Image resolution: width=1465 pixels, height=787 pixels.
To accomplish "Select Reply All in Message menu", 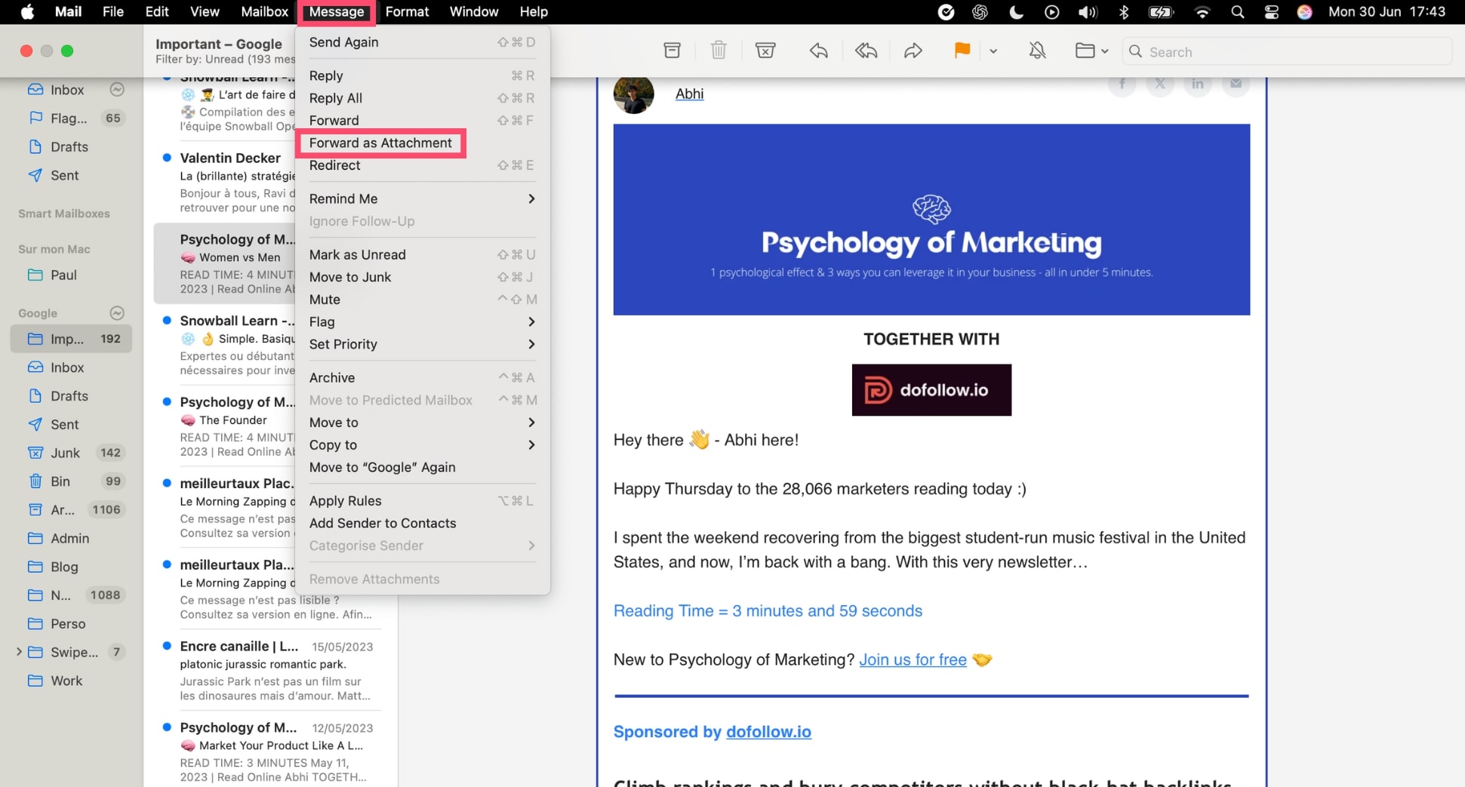I will coord(422,98).
